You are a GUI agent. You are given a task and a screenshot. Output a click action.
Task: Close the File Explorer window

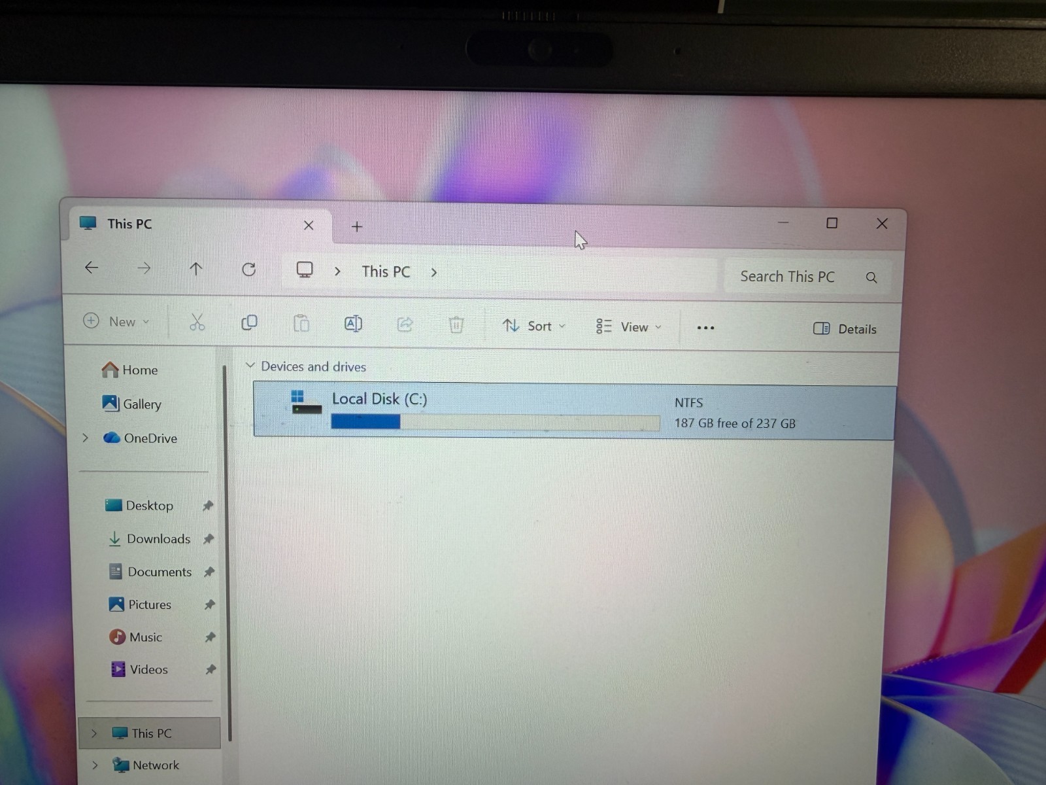882,224
